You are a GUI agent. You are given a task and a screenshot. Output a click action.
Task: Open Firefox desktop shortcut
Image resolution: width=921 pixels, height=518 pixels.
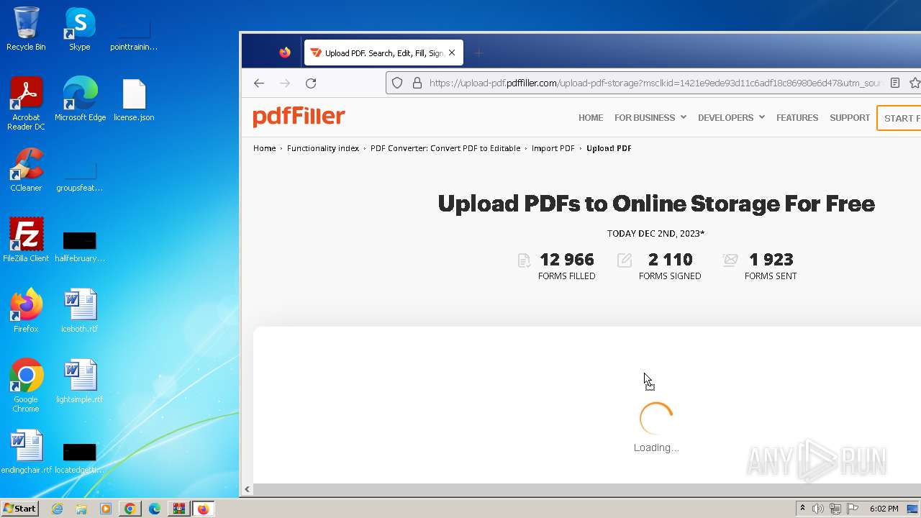coord(26,311)
